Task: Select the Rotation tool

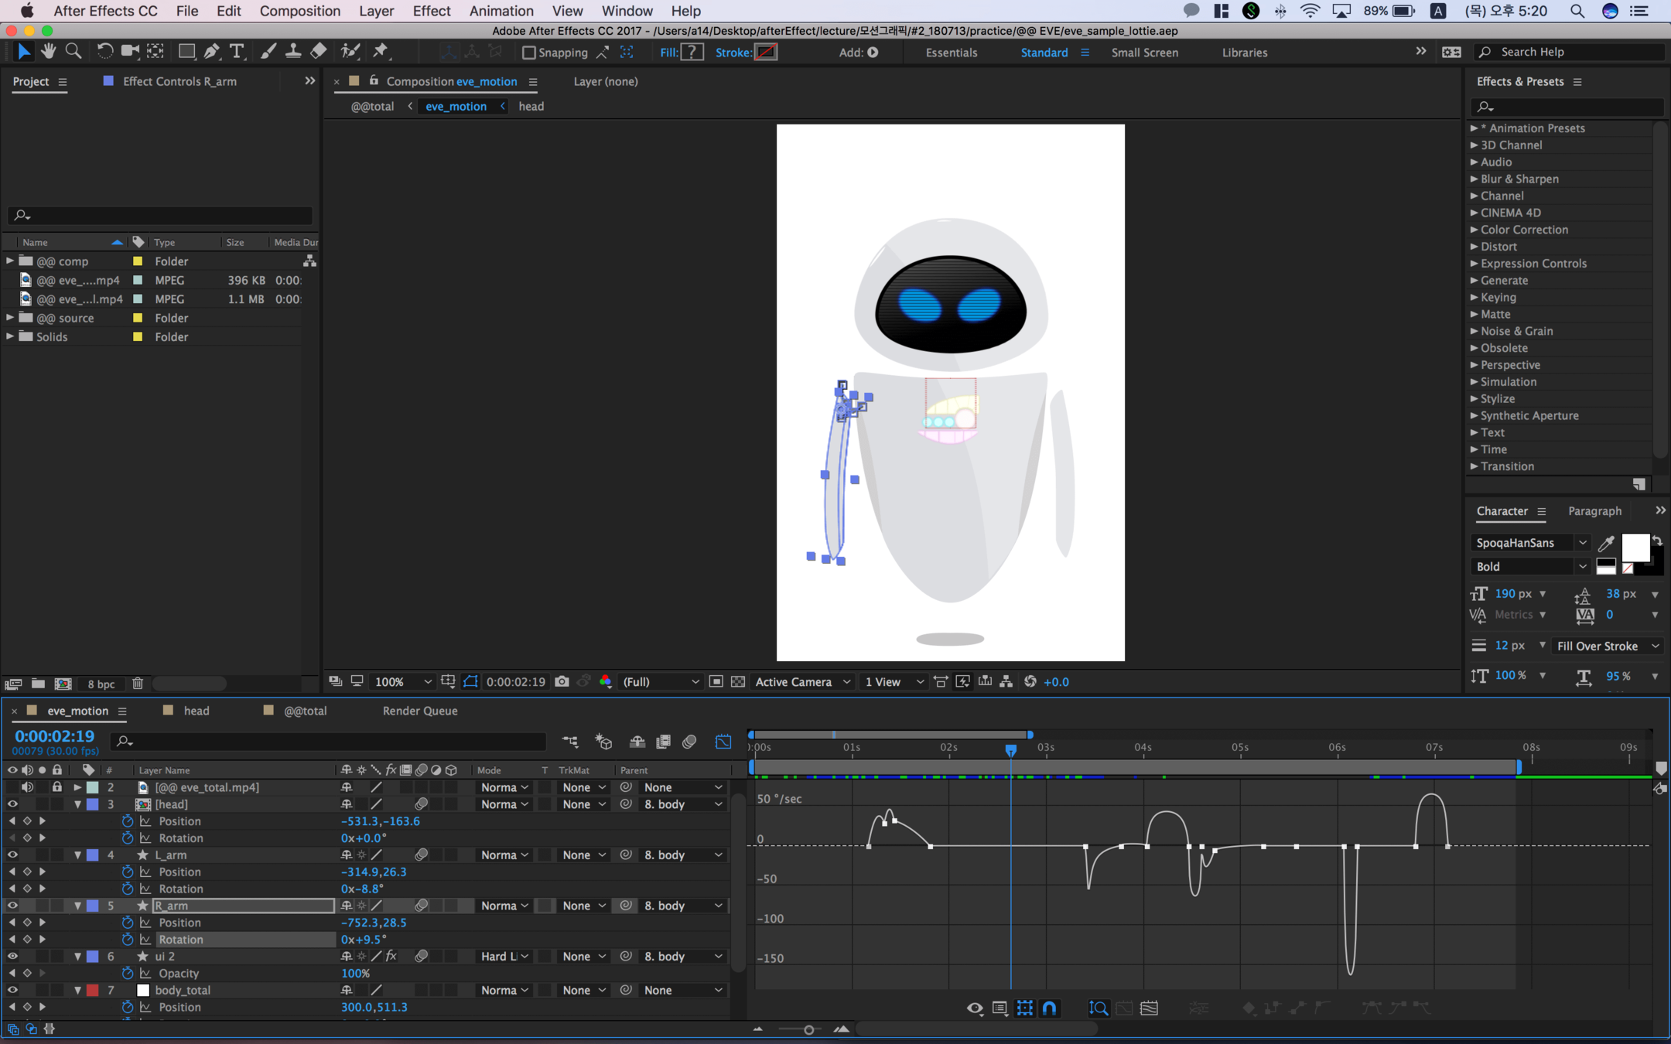Action: pos(104,52)
